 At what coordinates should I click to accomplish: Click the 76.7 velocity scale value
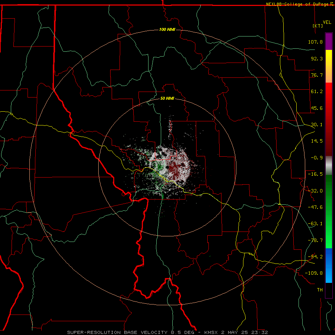[x=317, y=75]
